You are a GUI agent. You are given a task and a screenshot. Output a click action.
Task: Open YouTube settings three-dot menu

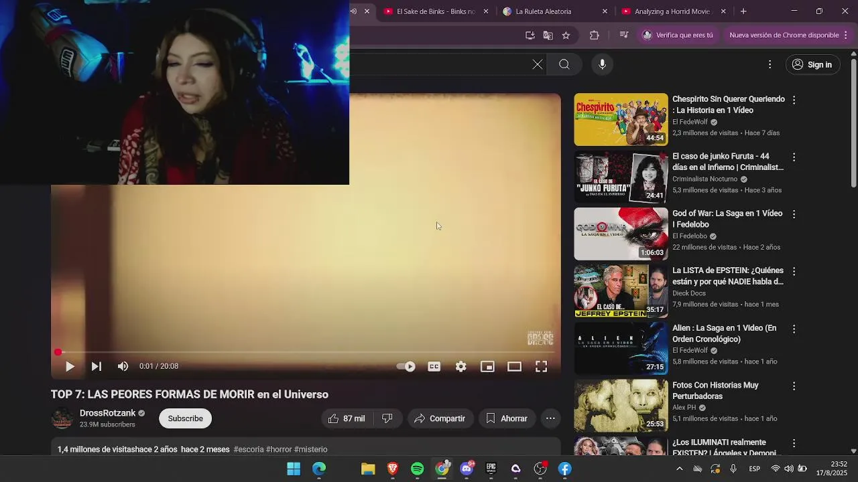[770, 64]
